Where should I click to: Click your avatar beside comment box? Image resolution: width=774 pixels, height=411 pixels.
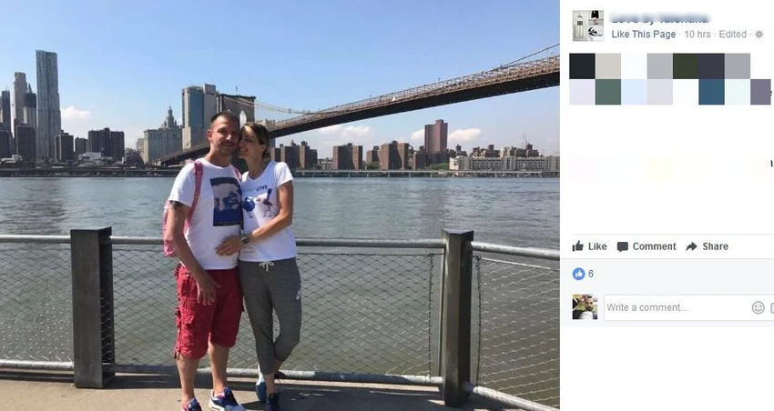585,307
